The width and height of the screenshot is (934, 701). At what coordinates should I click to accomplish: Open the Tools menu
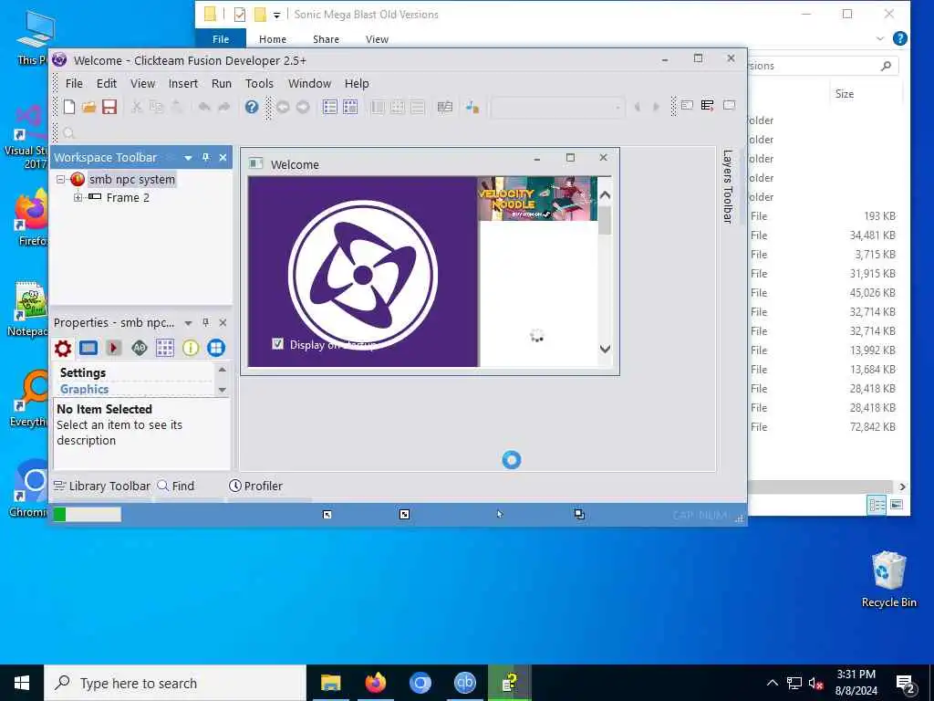coord(259,83)
